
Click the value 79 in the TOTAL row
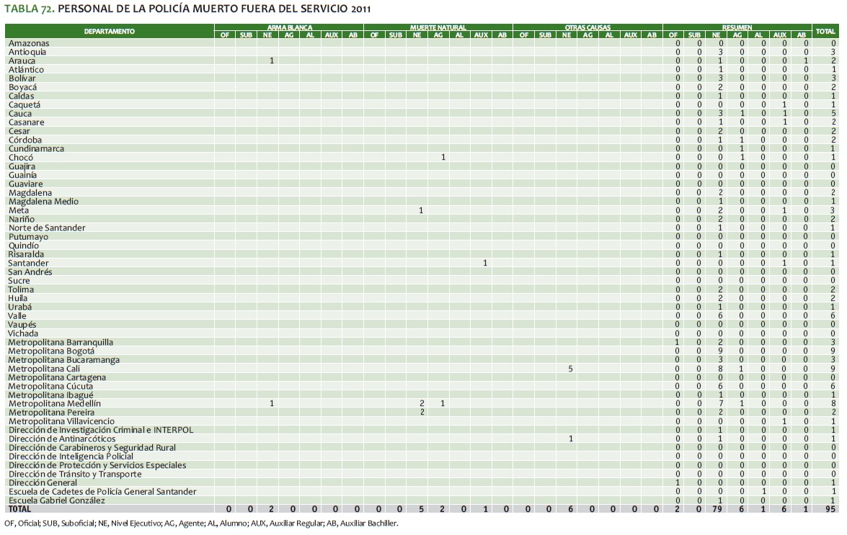[716, 509]
